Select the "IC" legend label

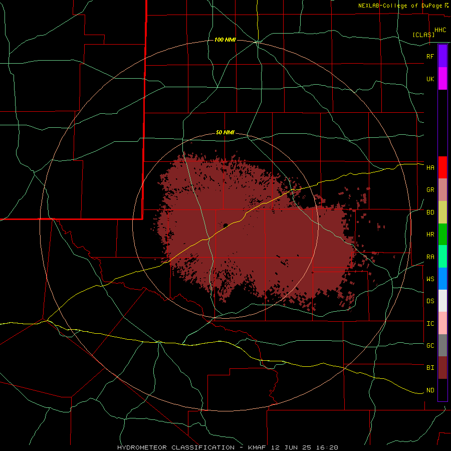point(430,324)
